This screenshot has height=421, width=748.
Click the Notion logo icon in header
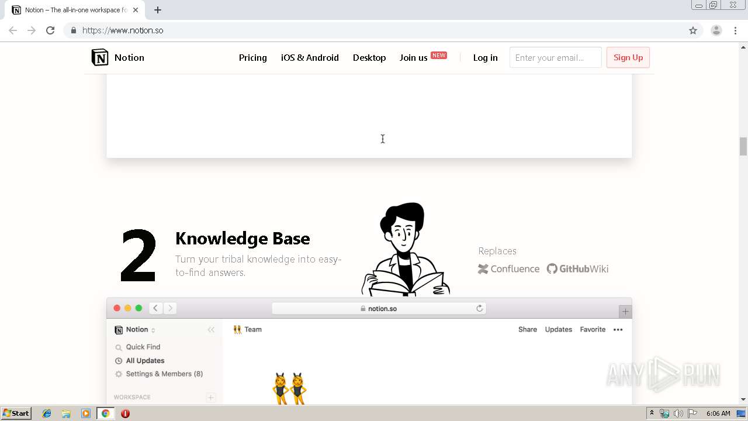tap(100, 57)
